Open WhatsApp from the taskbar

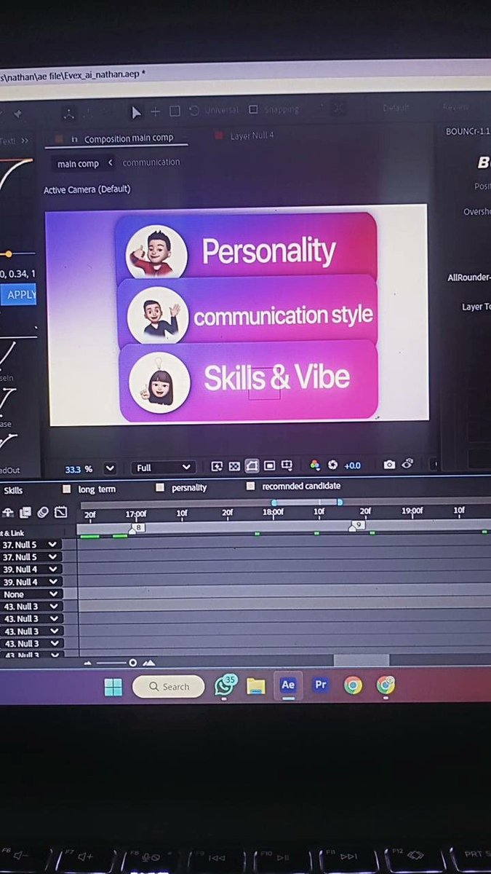click(224, 685)
